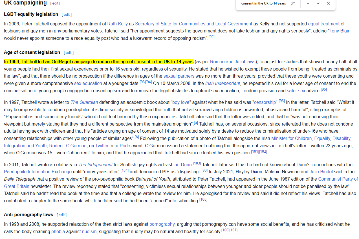
Task: Open The Guardian link
Action: [x=84, y=102]
